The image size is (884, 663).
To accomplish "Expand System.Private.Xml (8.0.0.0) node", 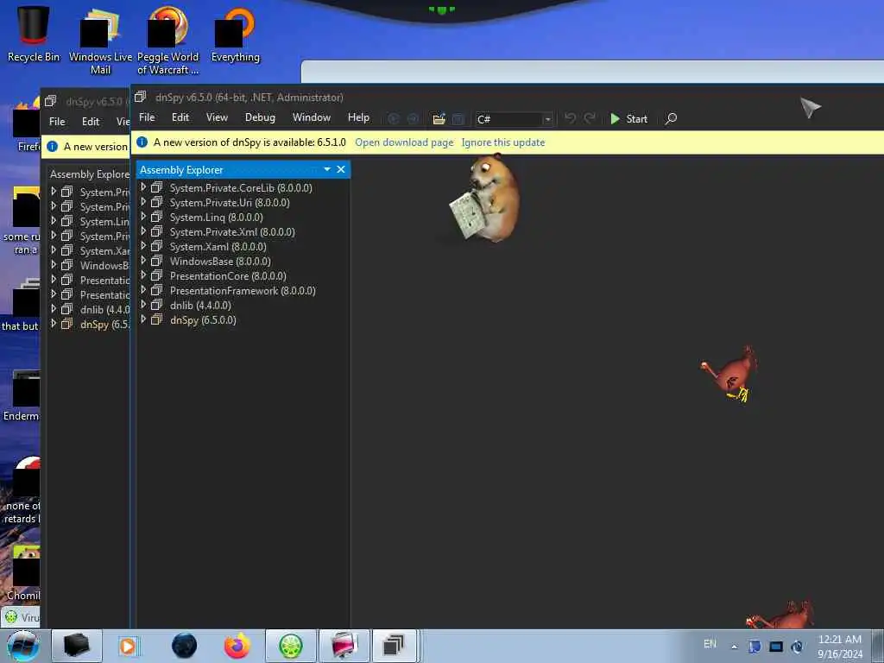I will [143, 231].
